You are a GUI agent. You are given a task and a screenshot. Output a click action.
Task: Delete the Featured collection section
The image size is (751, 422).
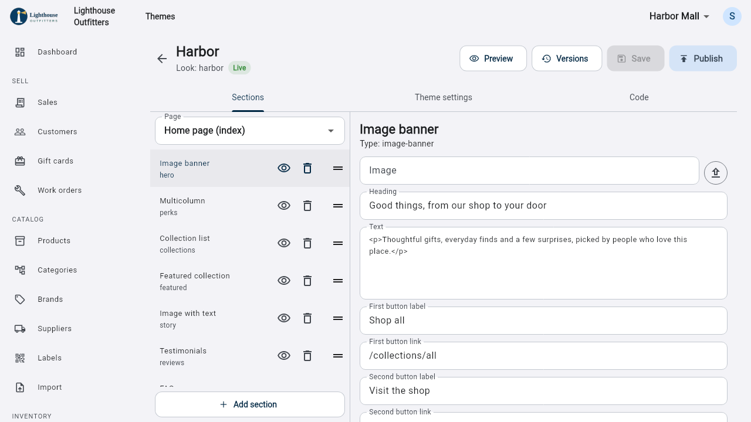[x=307, y=281]
